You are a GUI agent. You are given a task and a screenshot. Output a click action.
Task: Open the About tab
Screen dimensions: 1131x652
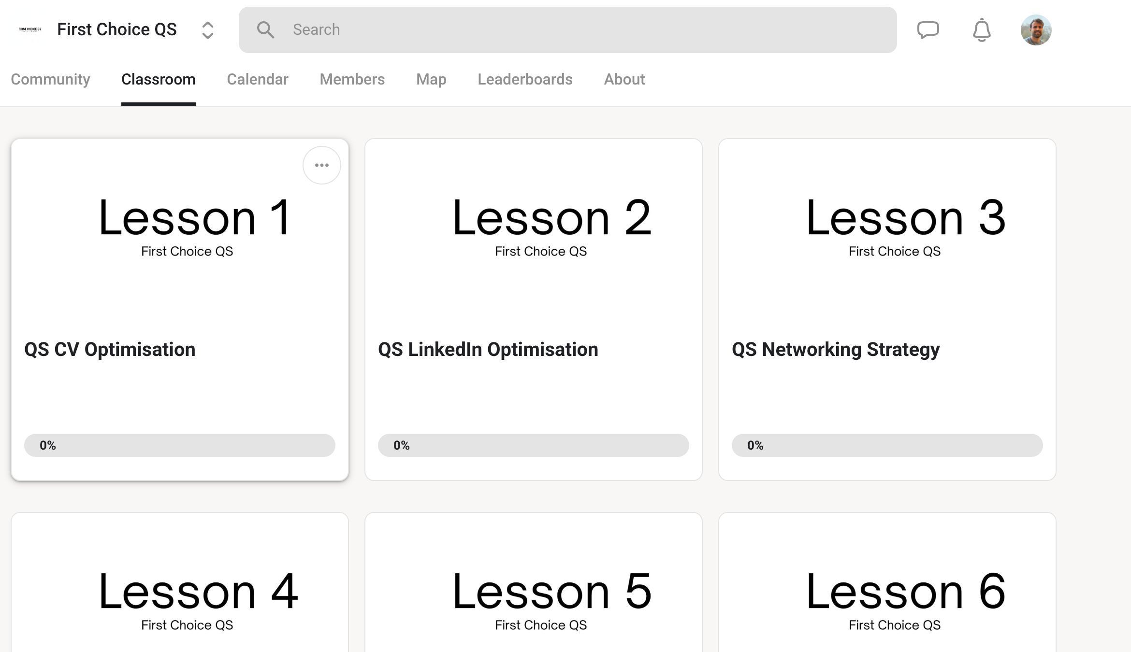pos(624,79)
